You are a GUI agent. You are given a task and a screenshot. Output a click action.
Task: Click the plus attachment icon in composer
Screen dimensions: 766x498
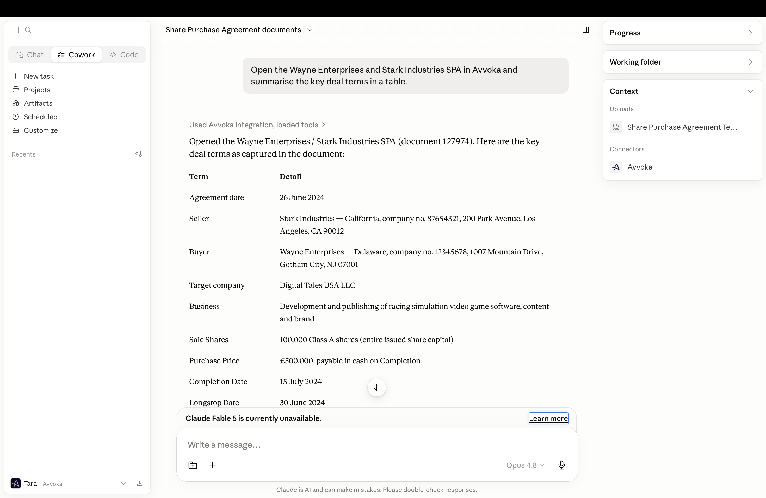pos(213,465)
